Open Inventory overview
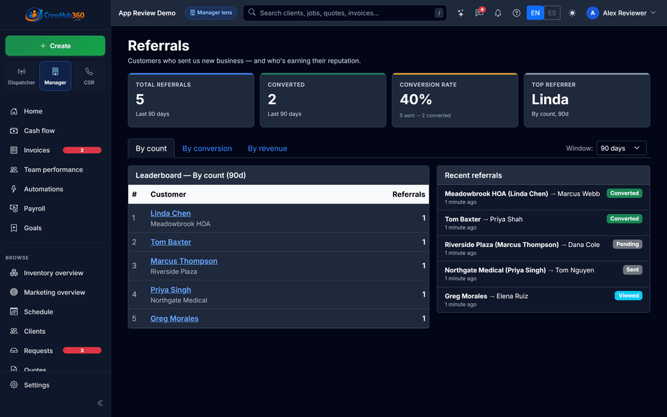667x417 pixels. tap(55, 273)
